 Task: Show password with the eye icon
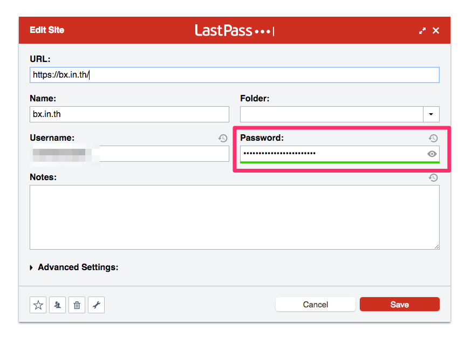(432, 154)
